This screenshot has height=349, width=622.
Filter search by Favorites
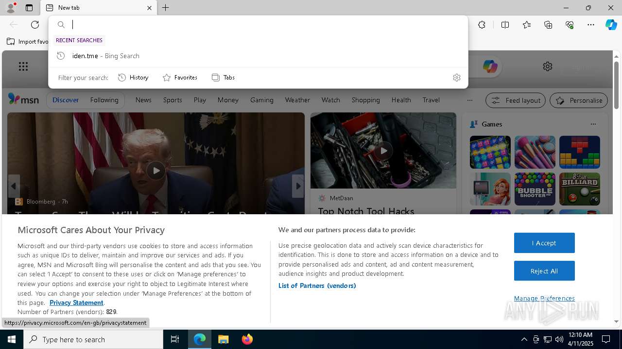(x=180, y=78)
